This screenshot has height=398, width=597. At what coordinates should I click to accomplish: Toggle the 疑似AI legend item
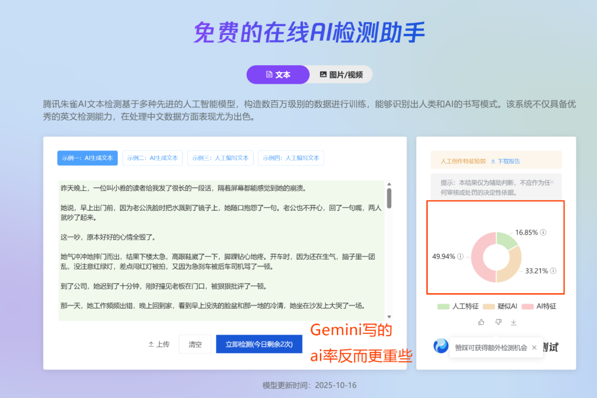[500, 305]
